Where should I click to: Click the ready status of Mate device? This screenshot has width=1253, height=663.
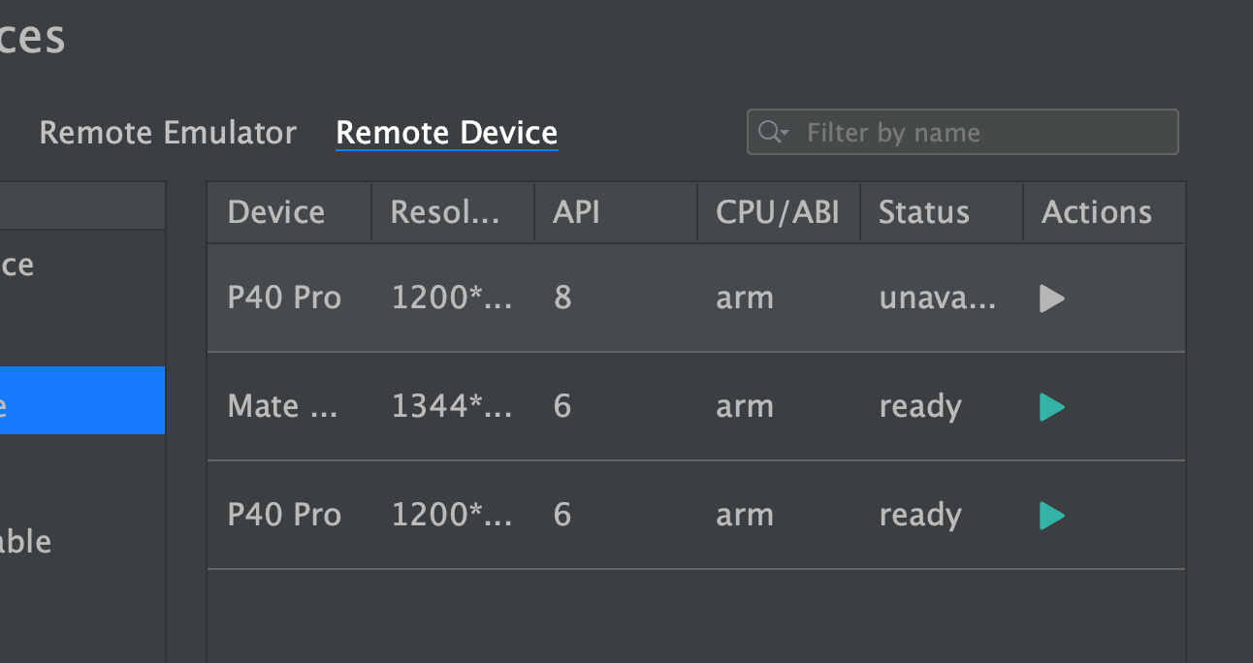(x=920, y=407)
